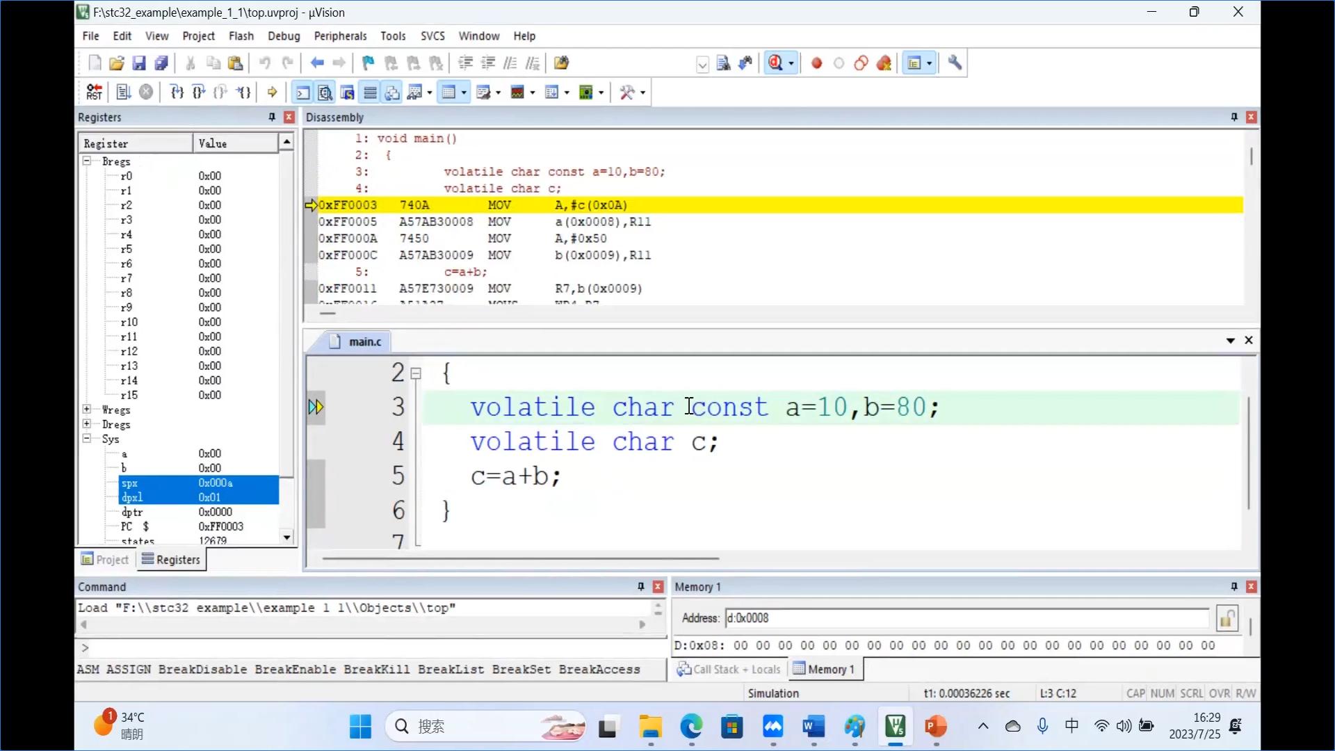Expand the Wregs register group
Image resolution: width=1335 pixels, height=751 pixels.
[87, 409]
